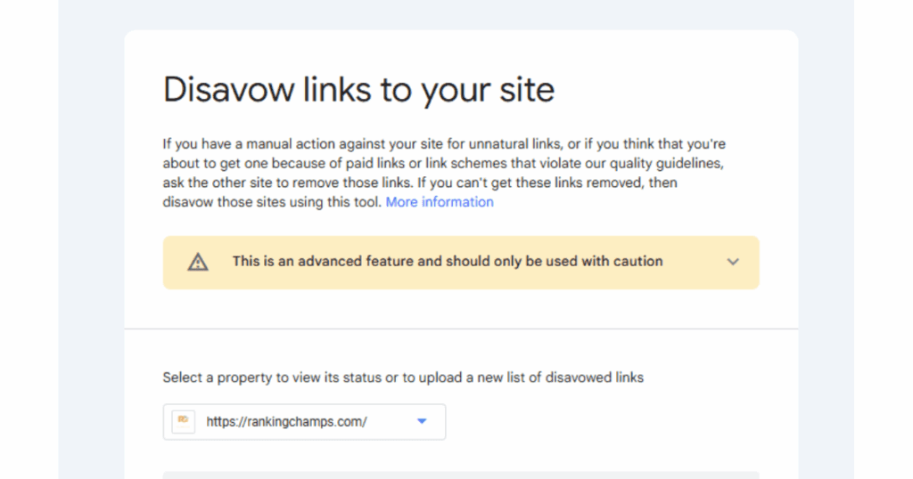The height and width of the screenshot is (479, 913).
Task: Select the https://rankingchamps.com/ property text
Action: click(286, 422)
